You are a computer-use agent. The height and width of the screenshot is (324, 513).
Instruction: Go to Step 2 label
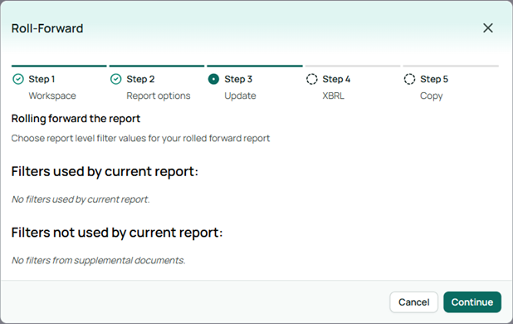click(140, 79)
